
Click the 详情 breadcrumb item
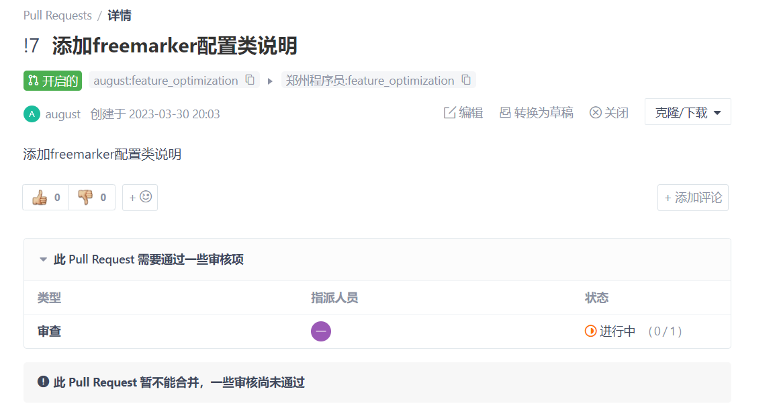(x=120, y=15)
